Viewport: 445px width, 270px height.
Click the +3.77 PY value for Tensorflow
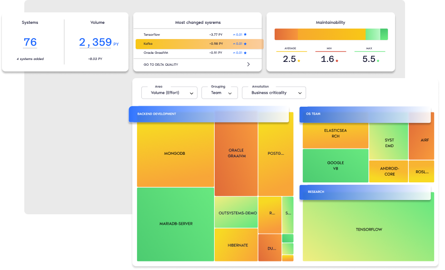[216, 35]
